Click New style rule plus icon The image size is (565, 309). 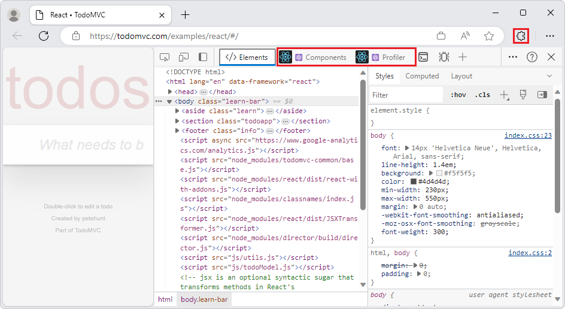[x=504, y=95]
